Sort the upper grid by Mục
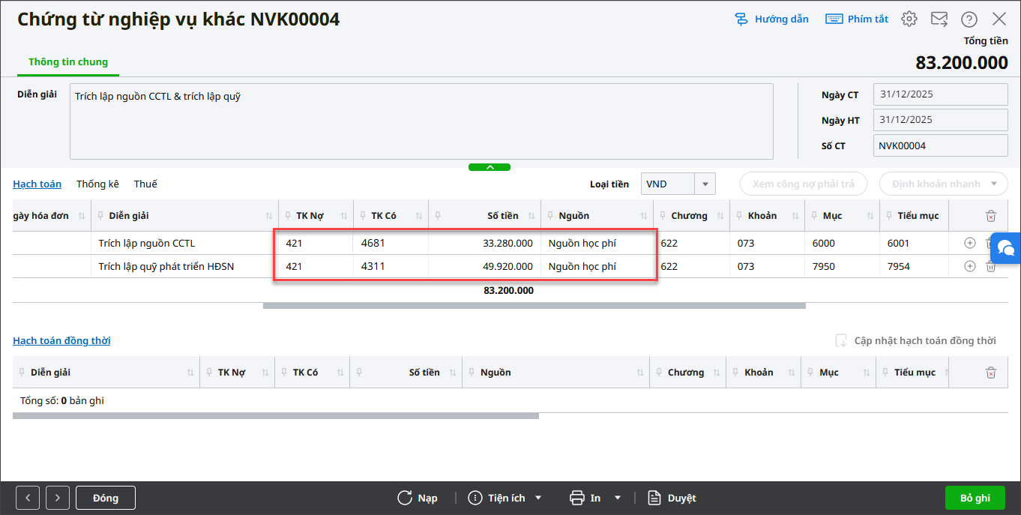Screen dimensions: 1021x515 coord(869,216)
